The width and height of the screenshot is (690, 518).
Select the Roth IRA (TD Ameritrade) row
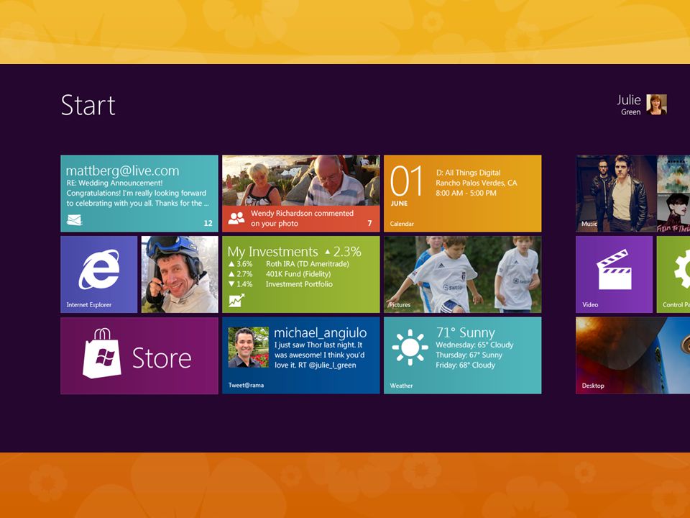(289, 264)
